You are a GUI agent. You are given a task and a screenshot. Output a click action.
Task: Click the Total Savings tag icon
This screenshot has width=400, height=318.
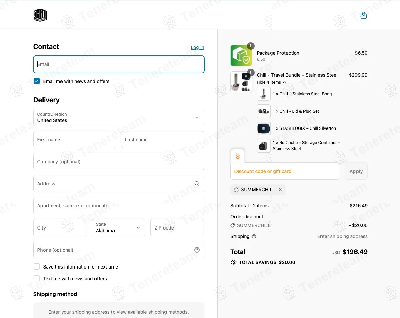[233, 262]
